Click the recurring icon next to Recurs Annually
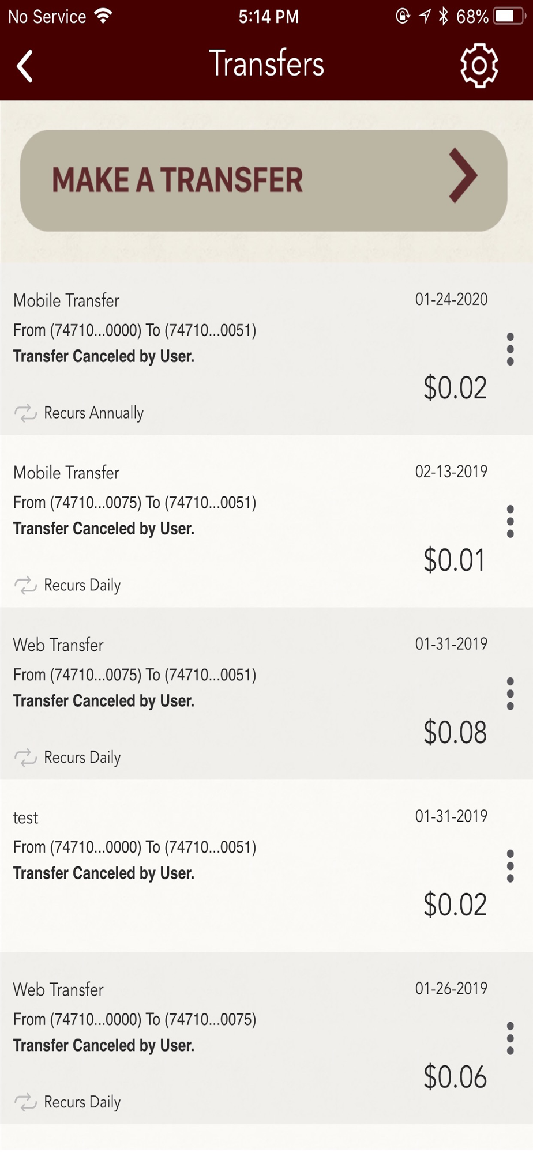Viewport: 533px width, 1153px height. click(x=25, y=413)
